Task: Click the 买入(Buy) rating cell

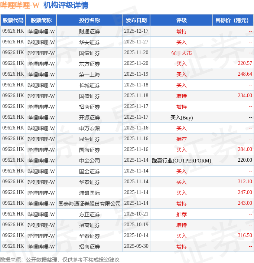Action: click(x=182, y=118)
